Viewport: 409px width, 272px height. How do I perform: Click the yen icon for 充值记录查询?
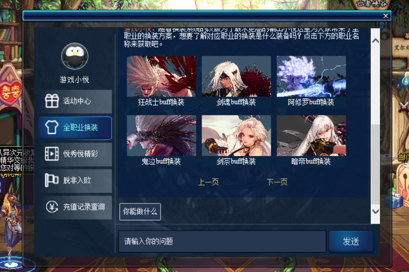52,207
